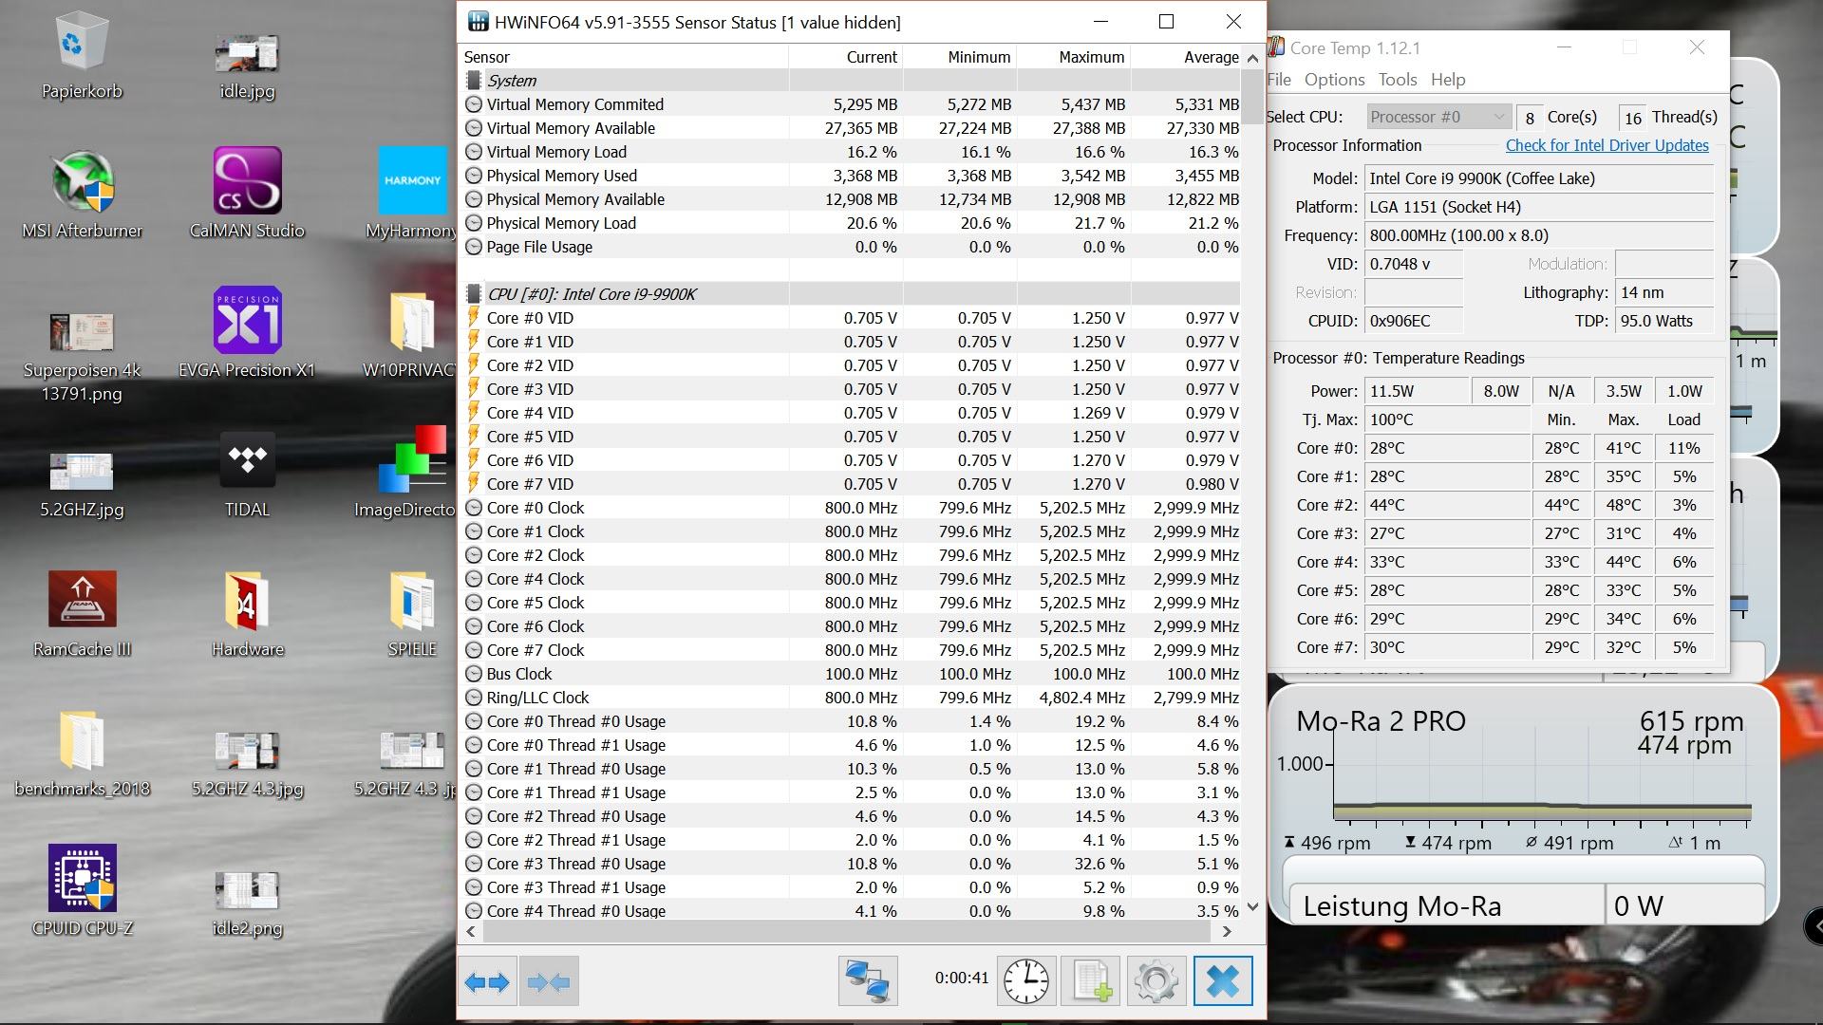Open the SPIELE folder icon

point(412,613)
